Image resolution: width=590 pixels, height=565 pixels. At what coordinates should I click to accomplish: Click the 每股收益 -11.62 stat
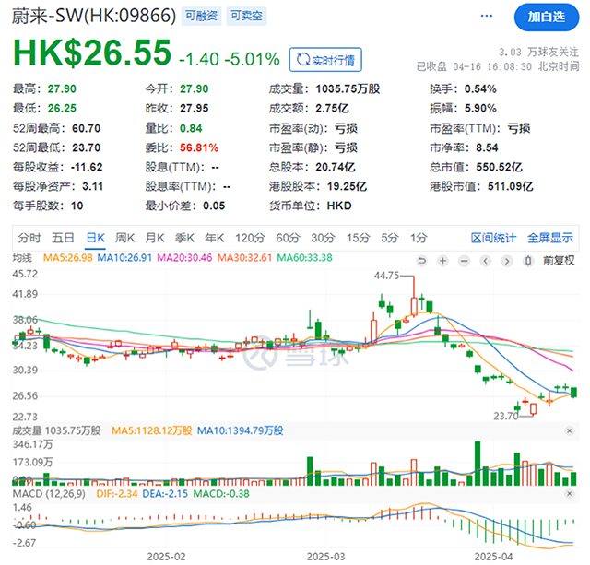(x=57, y=167)
